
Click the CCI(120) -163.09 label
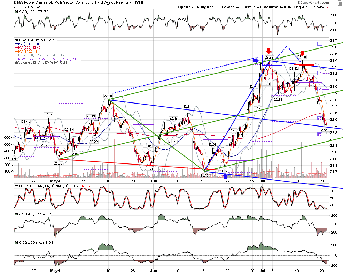36,243
